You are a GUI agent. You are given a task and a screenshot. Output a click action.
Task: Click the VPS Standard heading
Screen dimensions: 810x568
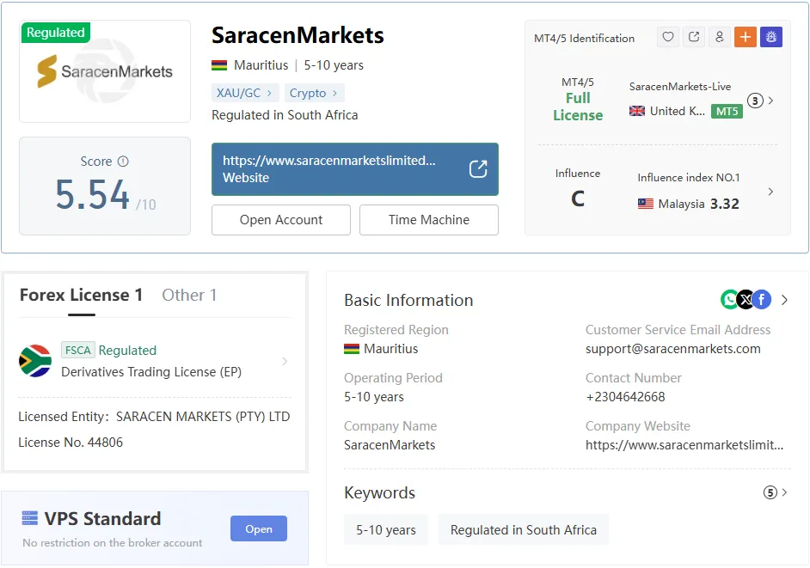(103, 518)
